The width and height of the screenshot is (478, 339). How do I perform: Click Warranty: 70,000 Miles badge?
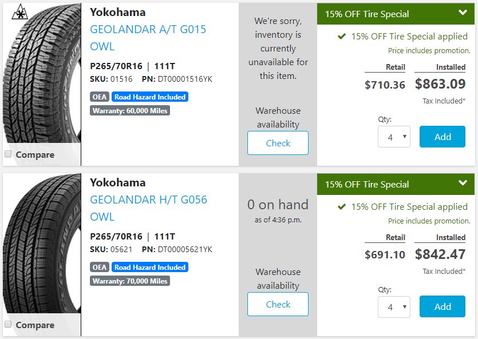pos(130,281)
